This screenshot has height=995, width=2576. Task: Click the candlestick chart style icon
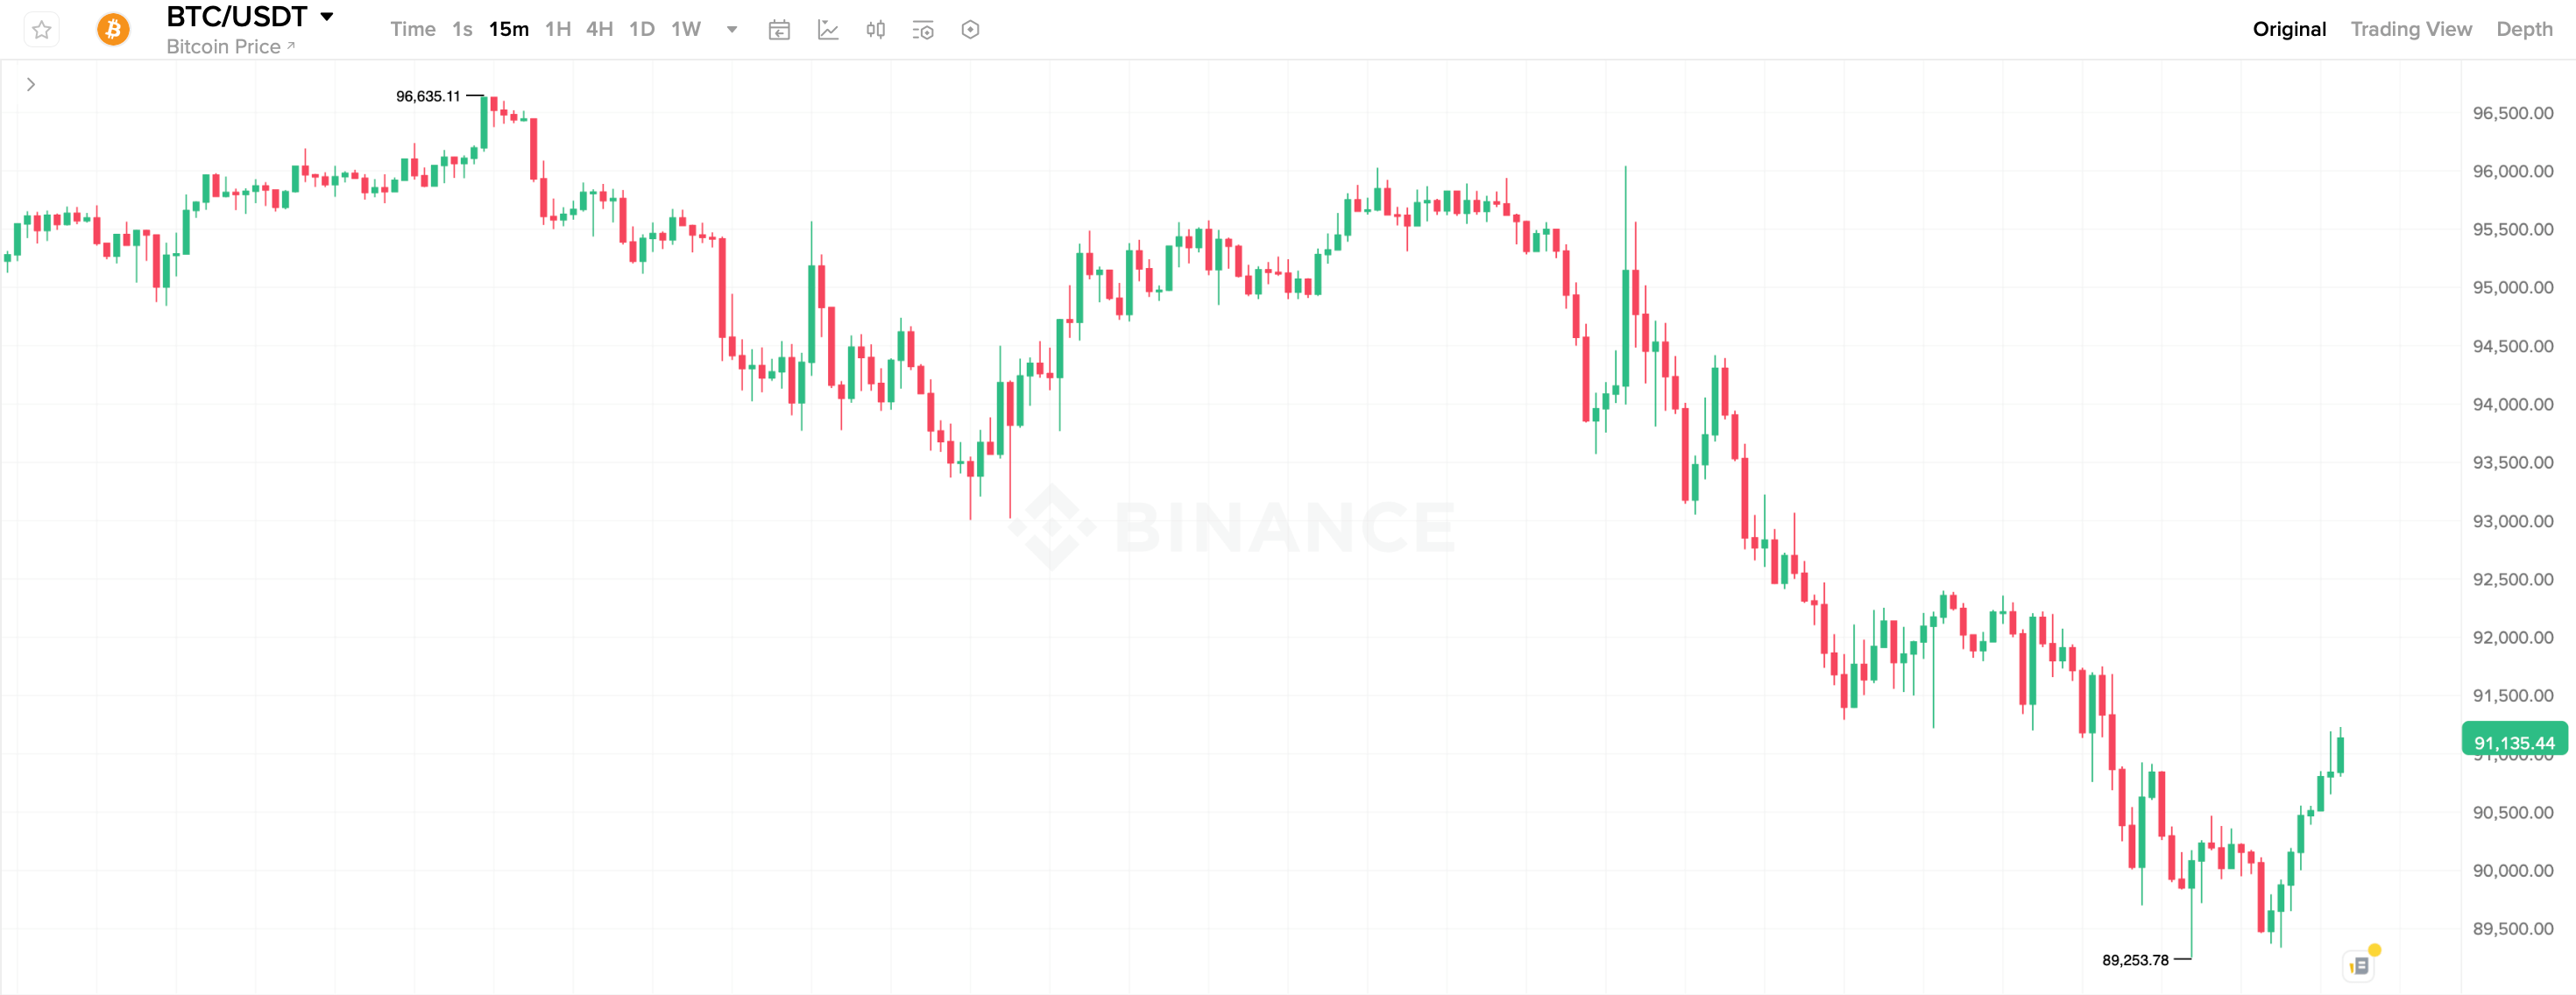(876, 30)
